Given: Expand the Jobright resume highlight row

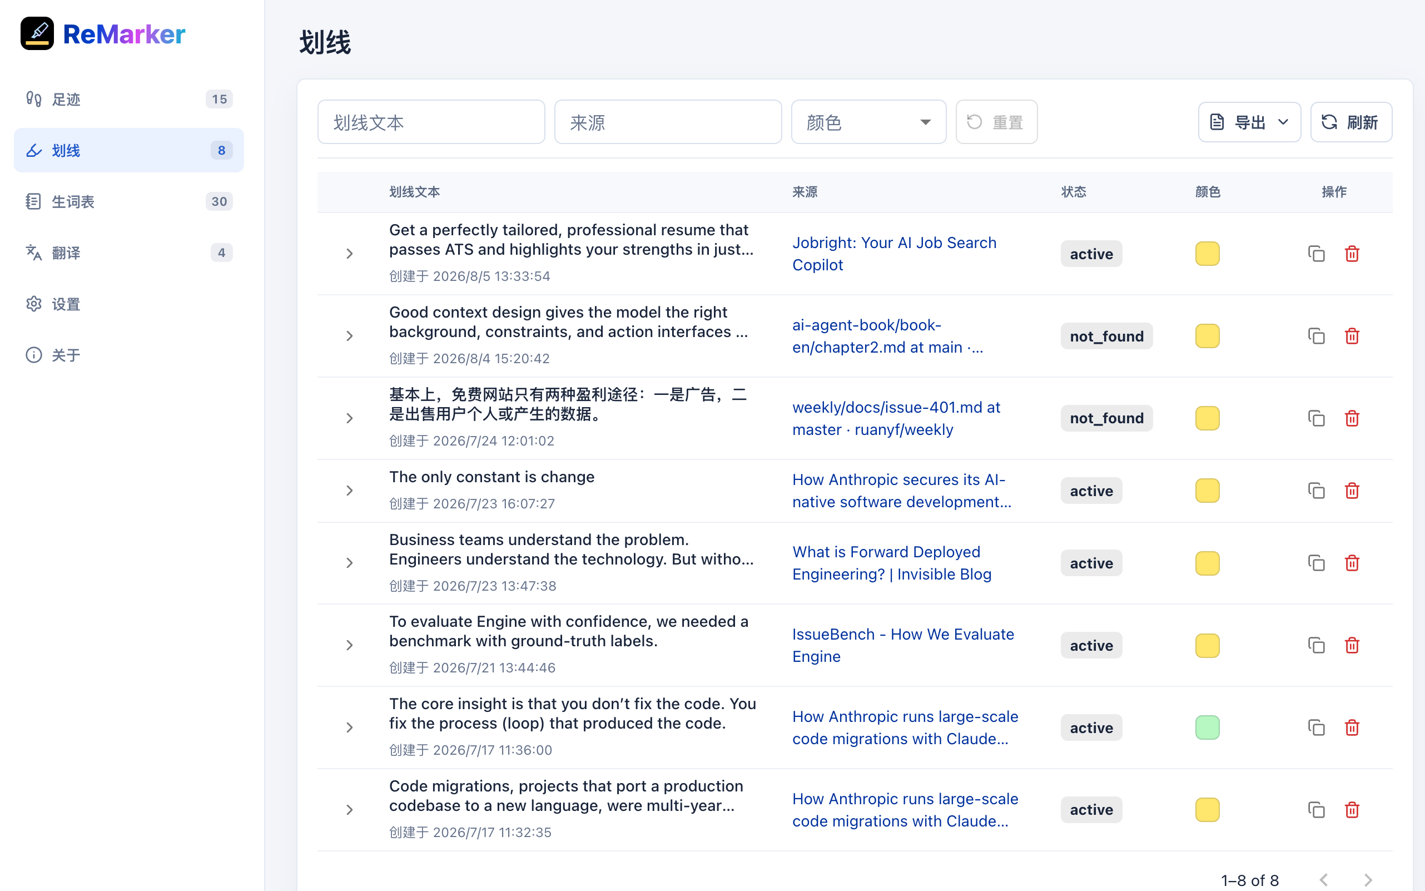Looking at the screenshot, I should [349, 254].
